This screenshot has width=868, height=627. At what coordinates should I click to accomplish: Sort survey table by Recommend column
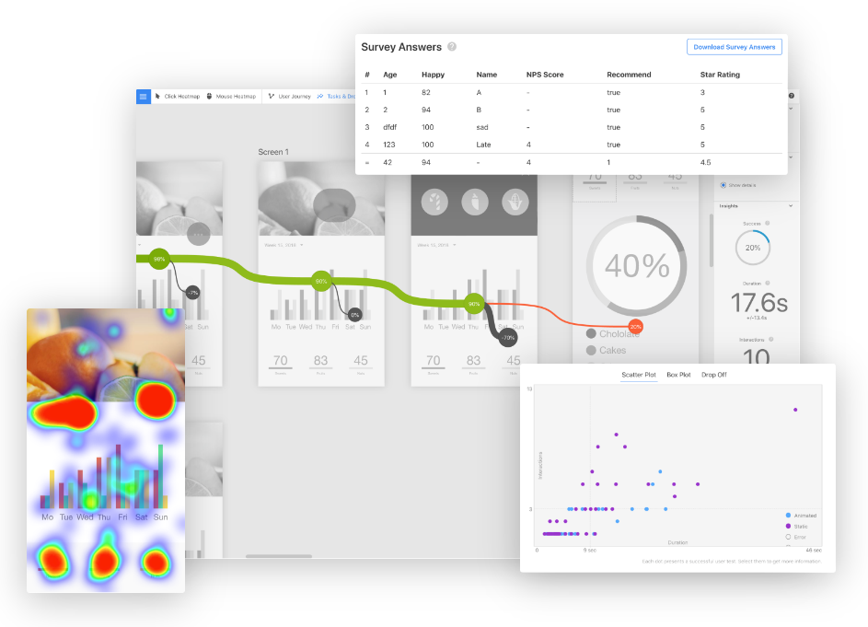pos(629,75)
